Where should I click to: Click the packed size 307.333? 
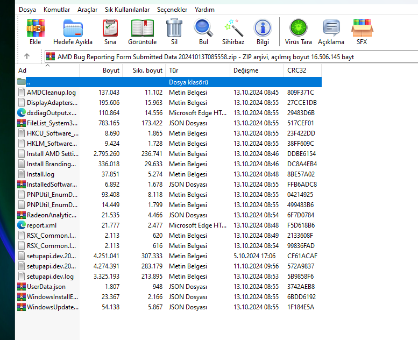tap(152, 256)
